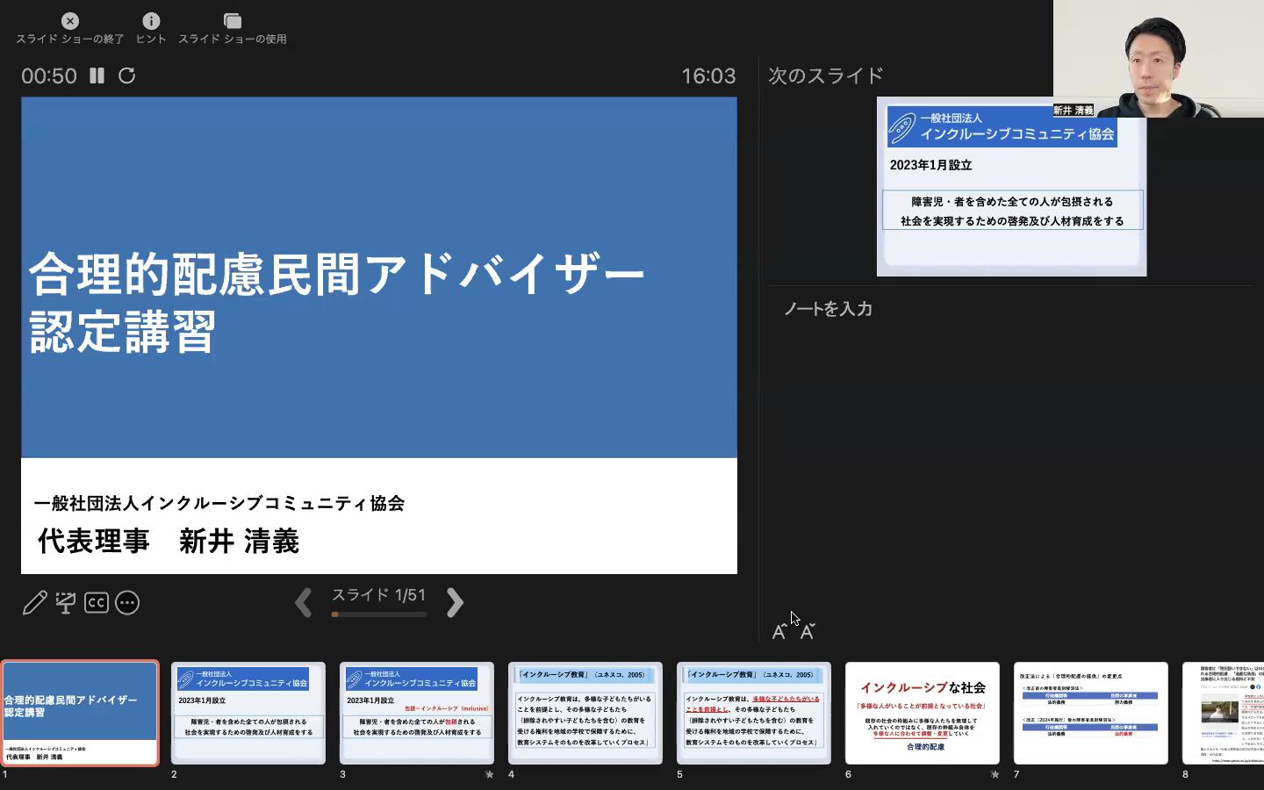The height and width of the screenshot is (790, 1264).
Task: Click 一般社団法人インクルーシブコミュニティ協会 on the main slide
Action: 219,503
